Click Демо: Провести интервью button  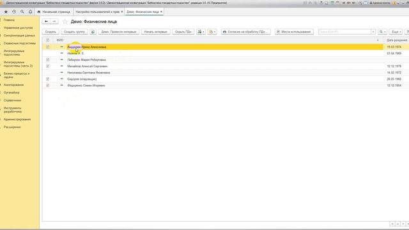(119, 32)
